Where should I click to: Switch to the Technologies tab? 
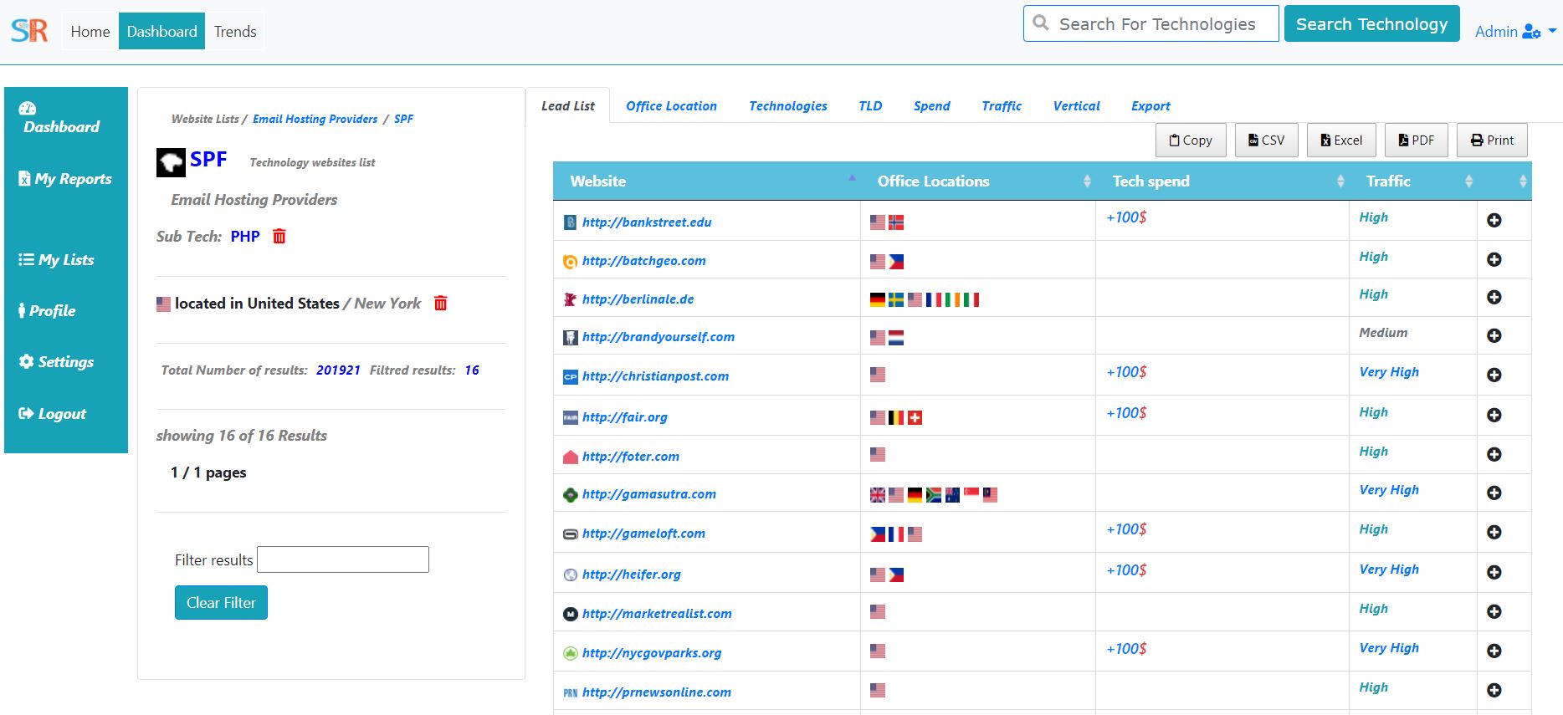pyautogui.click(x=788, y=106)
